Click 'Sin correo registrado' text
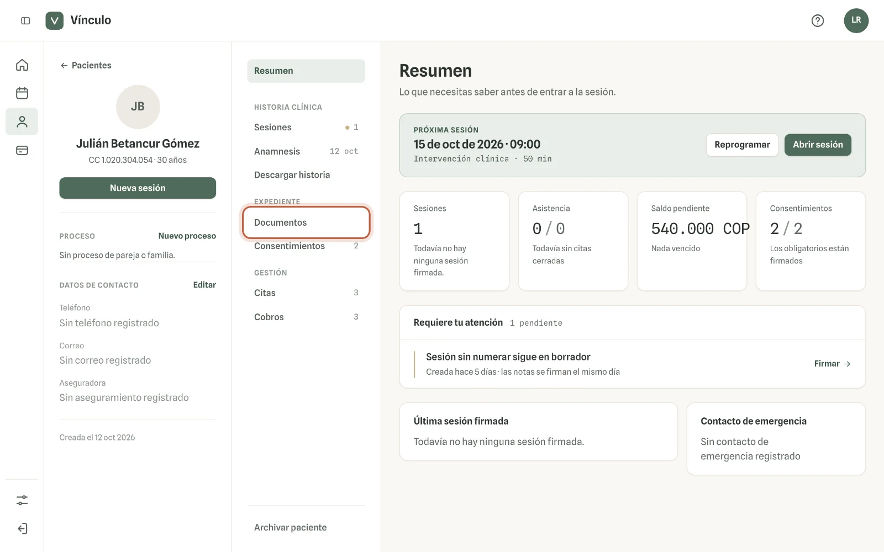 pyautogui.click(x=105, y=360)
